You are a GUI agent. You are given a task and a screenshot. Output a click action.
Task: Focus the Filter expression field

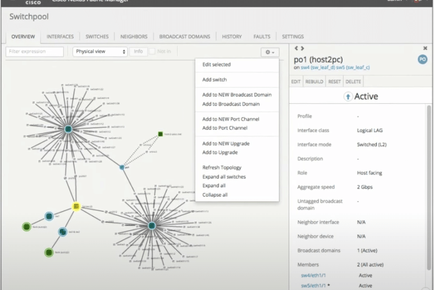[35, 52]
